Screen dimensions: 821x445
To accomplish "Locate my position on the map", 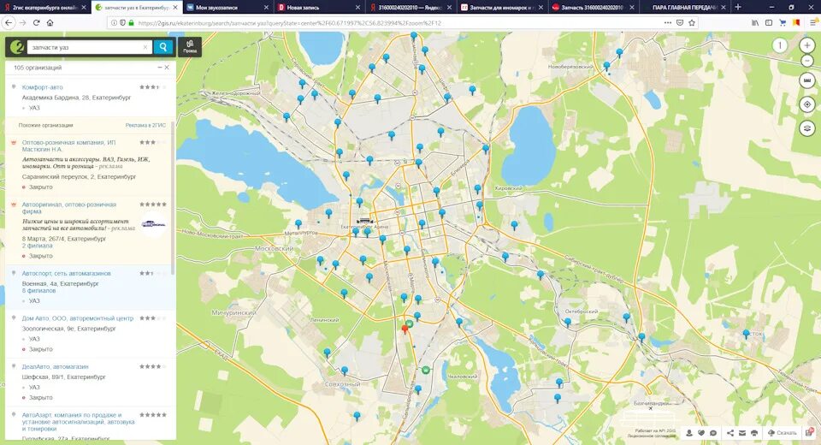I will 806,104.
